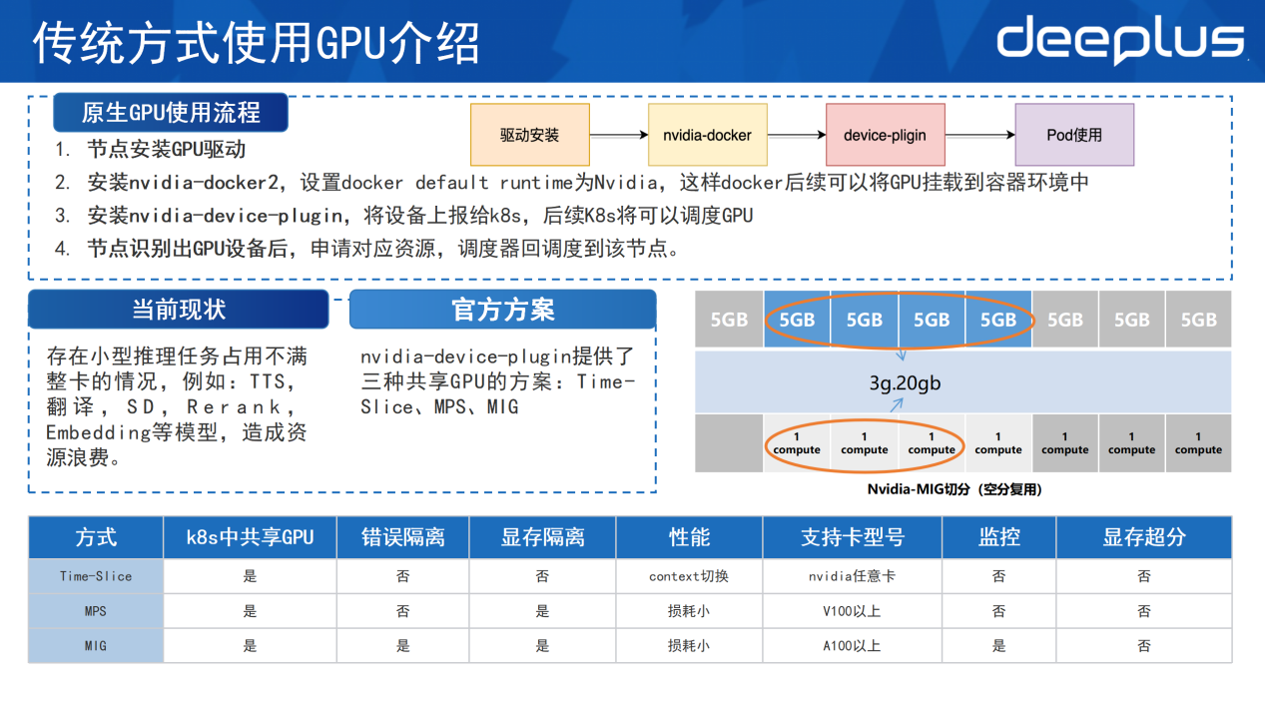Screen dimensions: 1265x712
Task: Select the 显存超分 column header
Action: pos(1143,537)
